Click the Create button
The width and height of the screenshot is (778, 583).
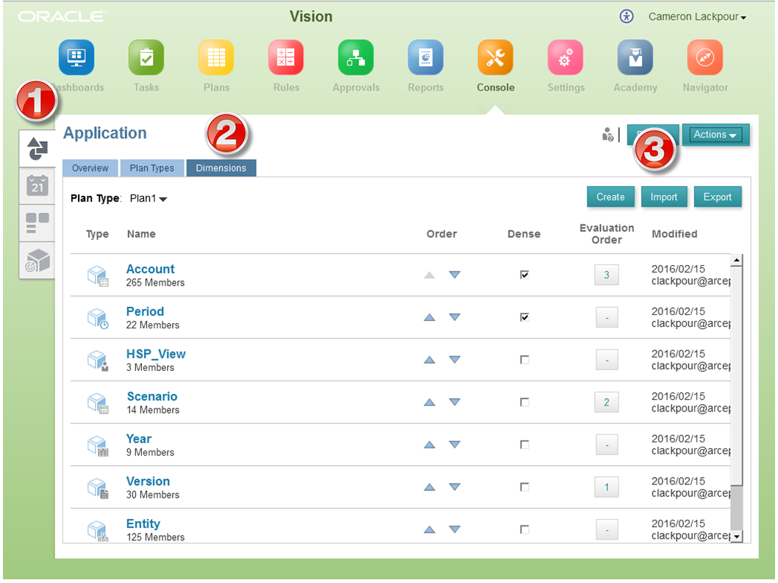pos(610,197)
